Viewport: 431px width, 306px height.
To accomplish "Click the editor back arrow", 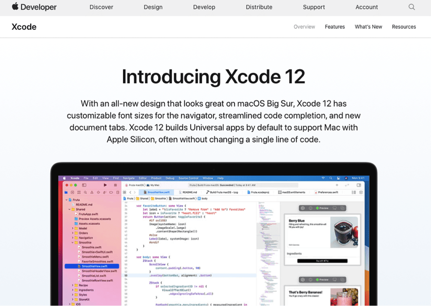I will (130, 192).
